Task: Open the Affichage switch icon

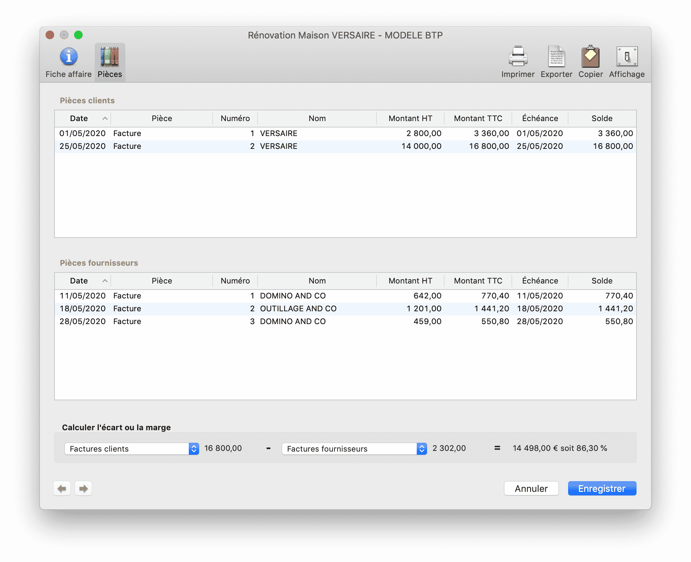Action: [627, 56]
